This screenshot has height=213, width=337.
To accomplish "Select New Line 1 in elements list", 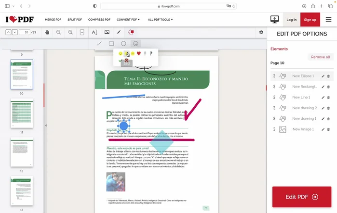I will tap(302, 97).
